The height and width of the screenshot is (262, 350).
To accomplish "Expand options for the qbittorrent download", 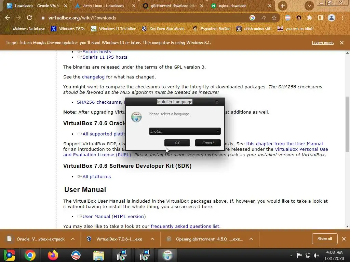I will (x=251, y=239).
